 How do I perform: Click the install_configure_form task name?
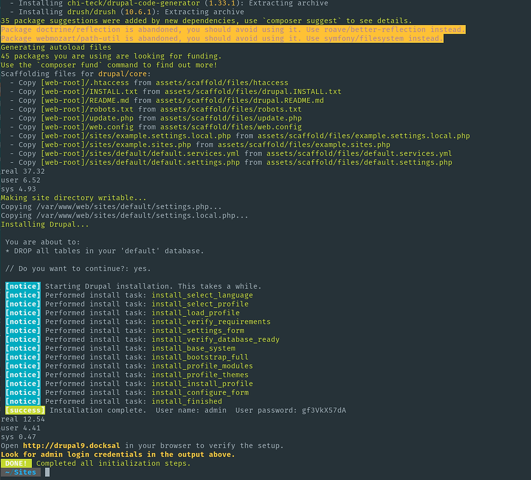(x=200, y=393)
